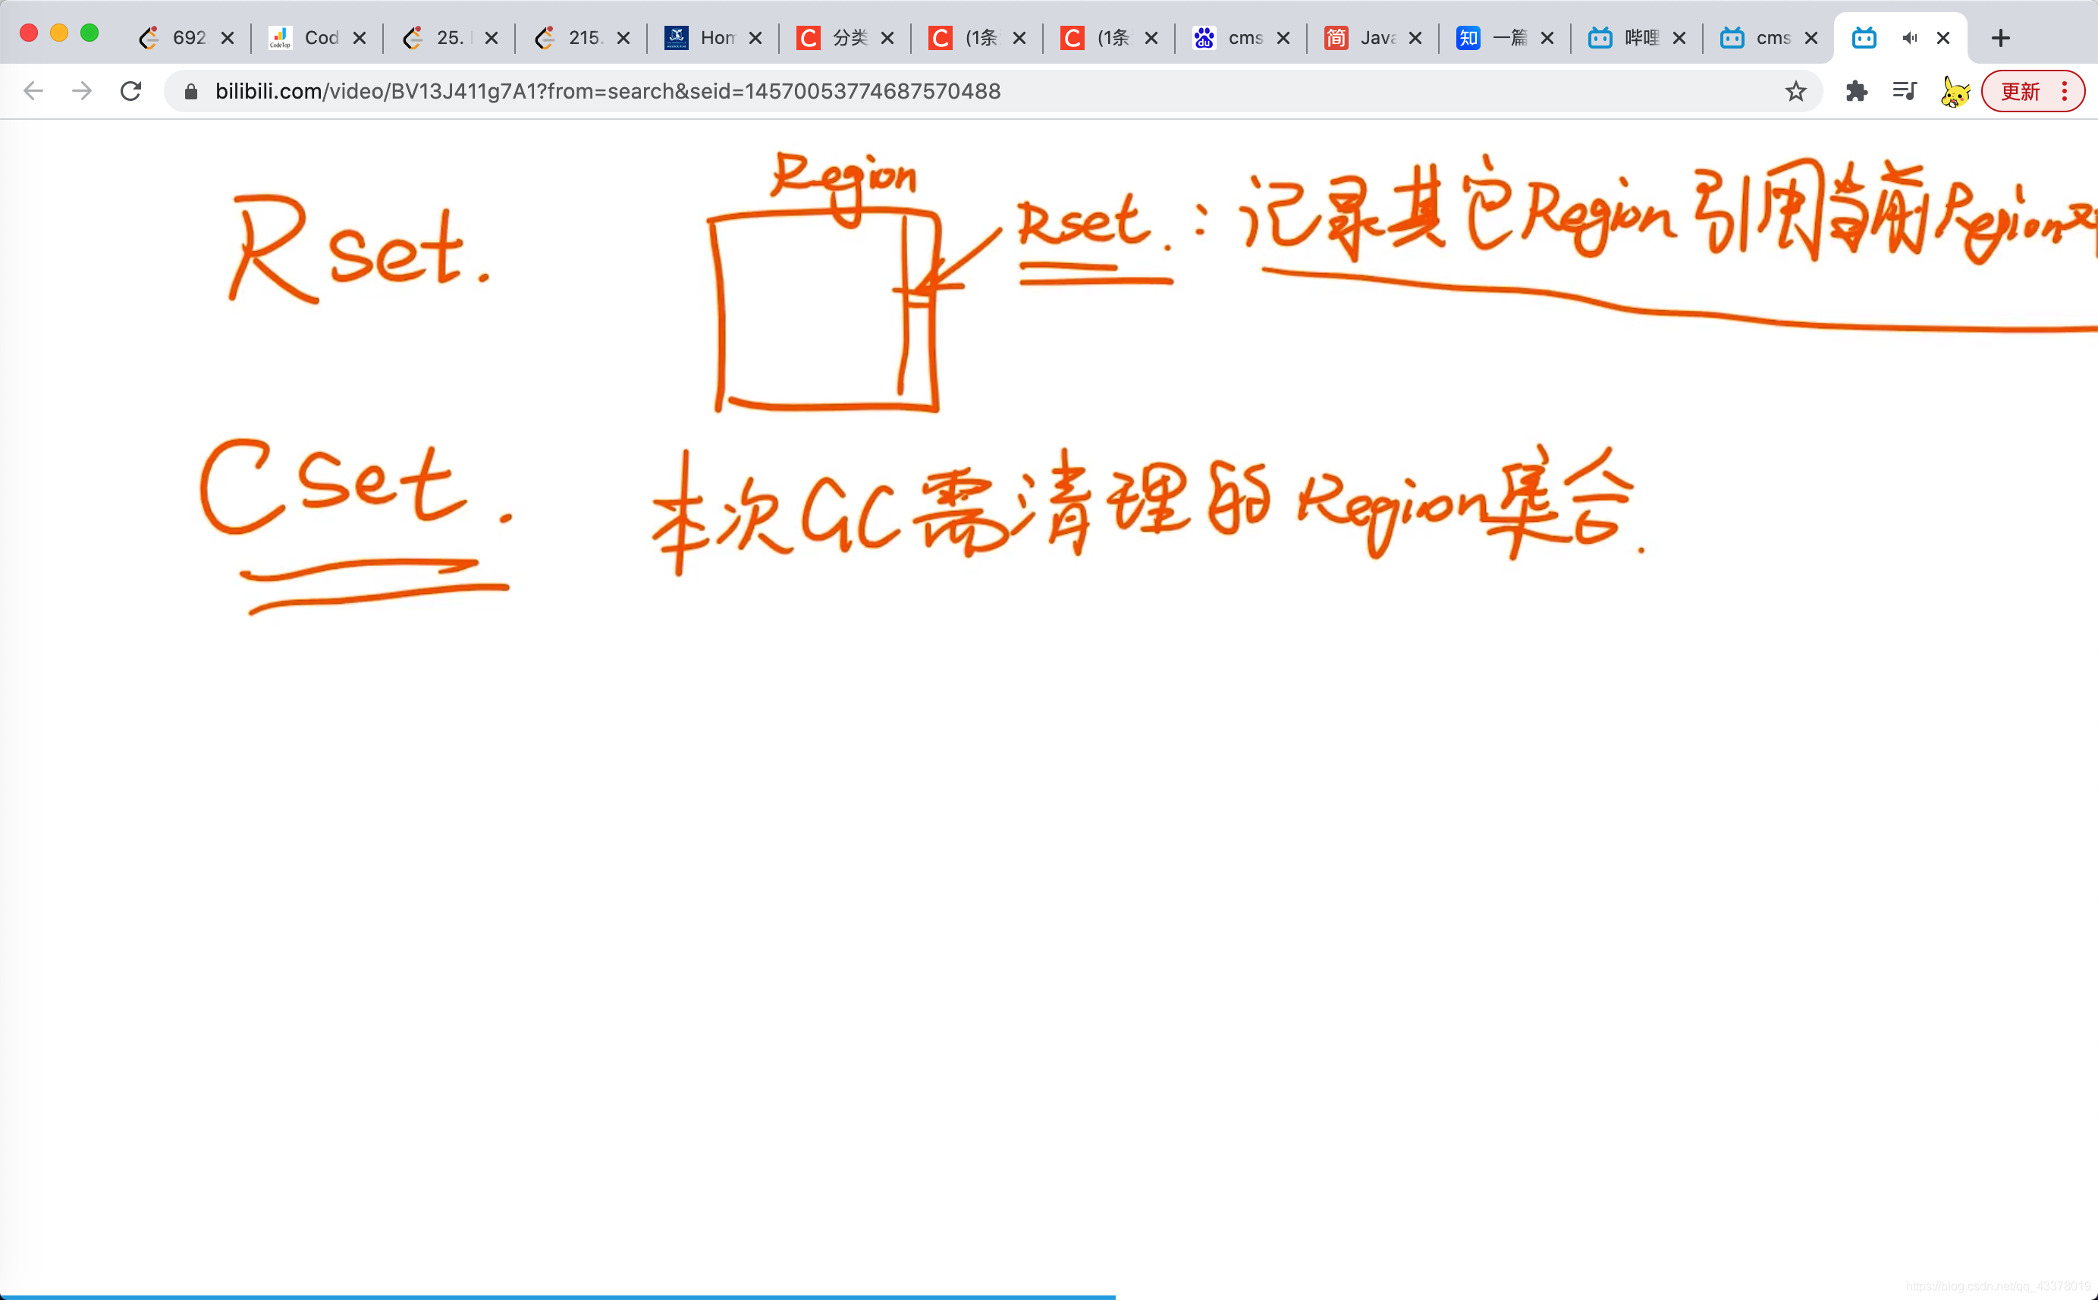2098x1300 pixels.
Task: Go back with the back arrow
Action: (x=33, y=91)
